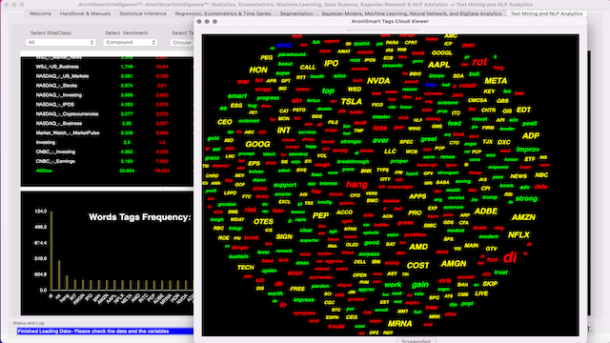Select Text Mining and NLP Analytics tab
610x343 pixels.
[546, 13]
